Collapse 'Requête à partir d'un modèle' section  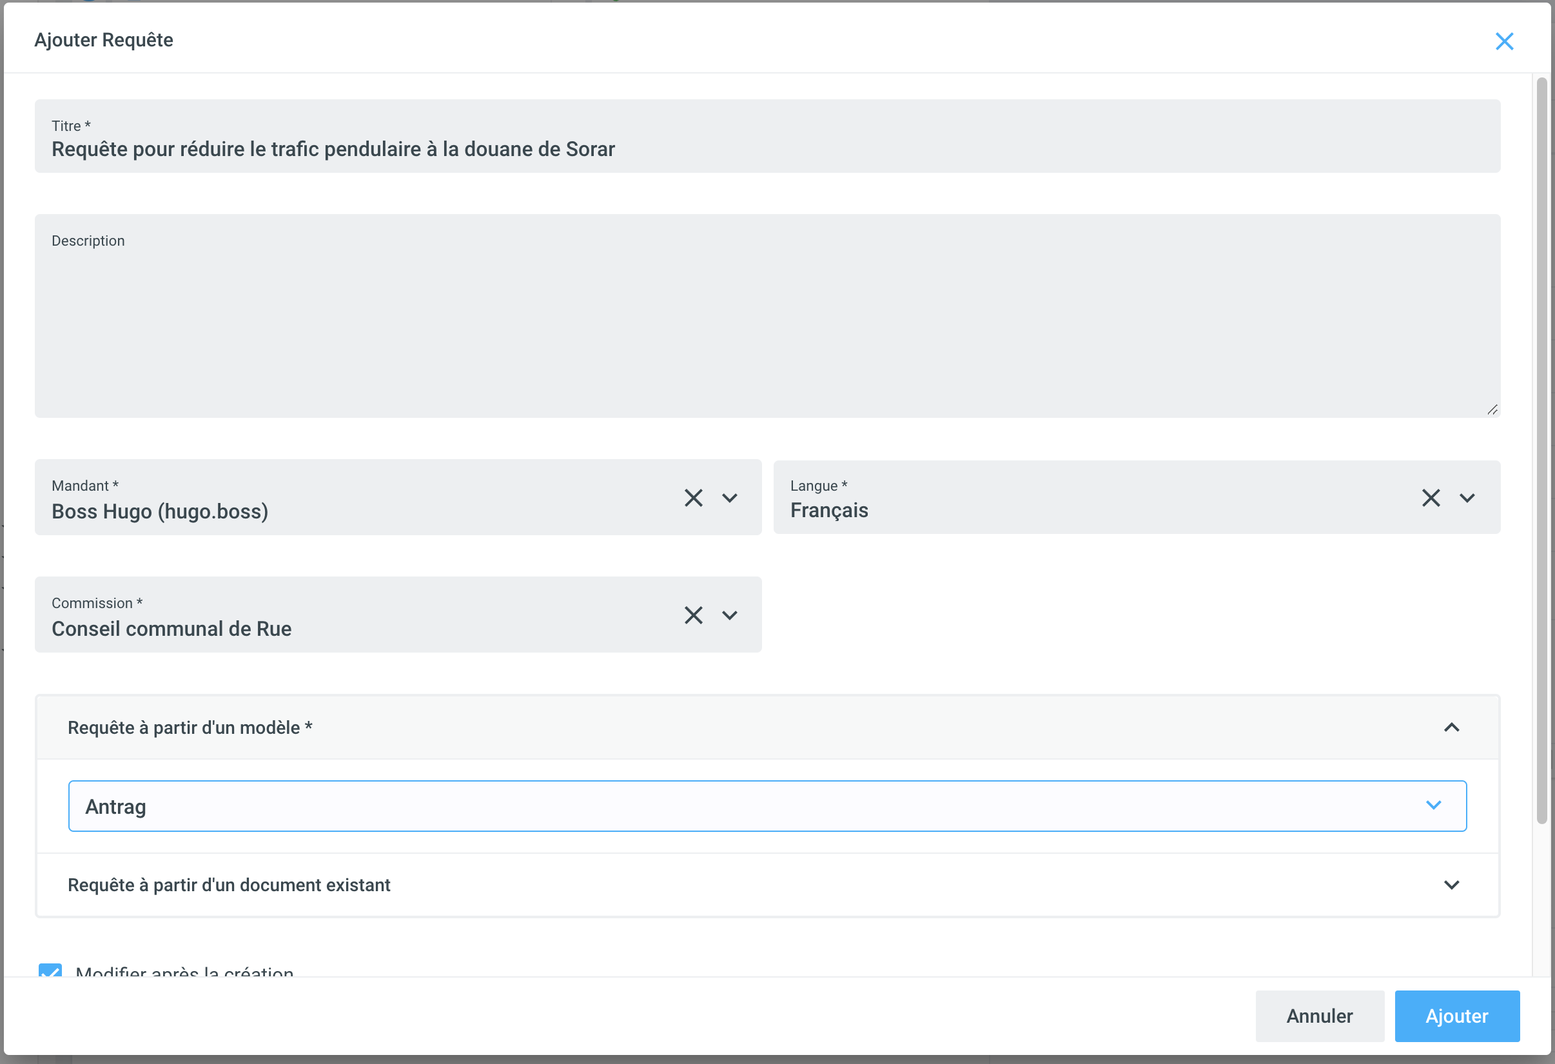(x=1451, y=727)
